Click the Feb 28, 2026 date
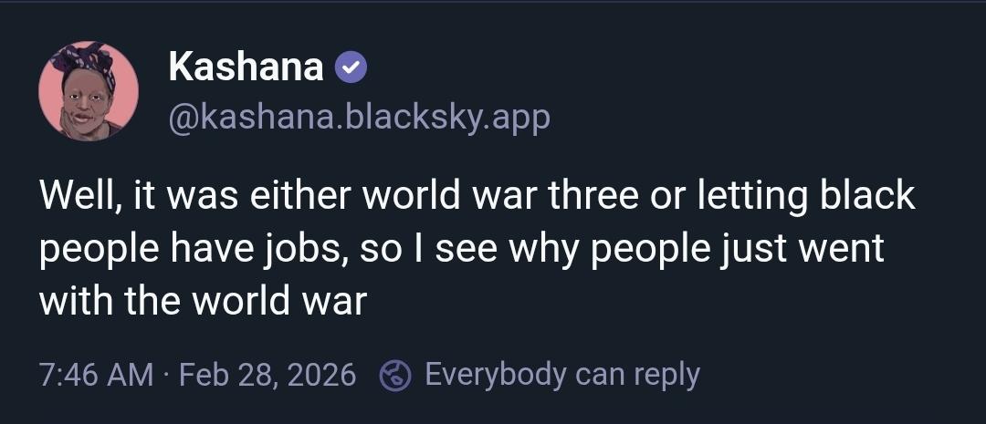Screen dimensions: 986x424 [267, 375]
